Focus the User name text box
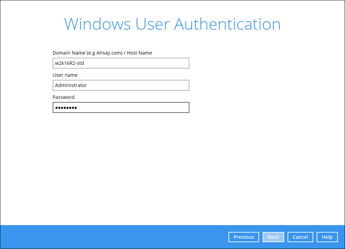 click(121, 85)
